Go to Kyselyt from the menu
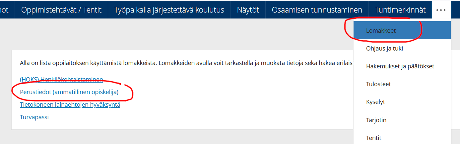This screenshot has height=144, width=460. coord(375,102)
